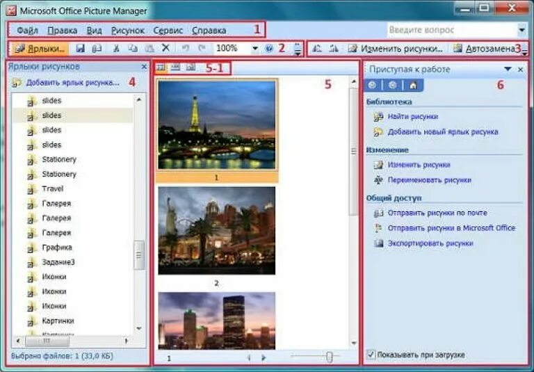534x372 pixels.
Task: Click the previous picture arrow below thumbnails
Action: 250,357
